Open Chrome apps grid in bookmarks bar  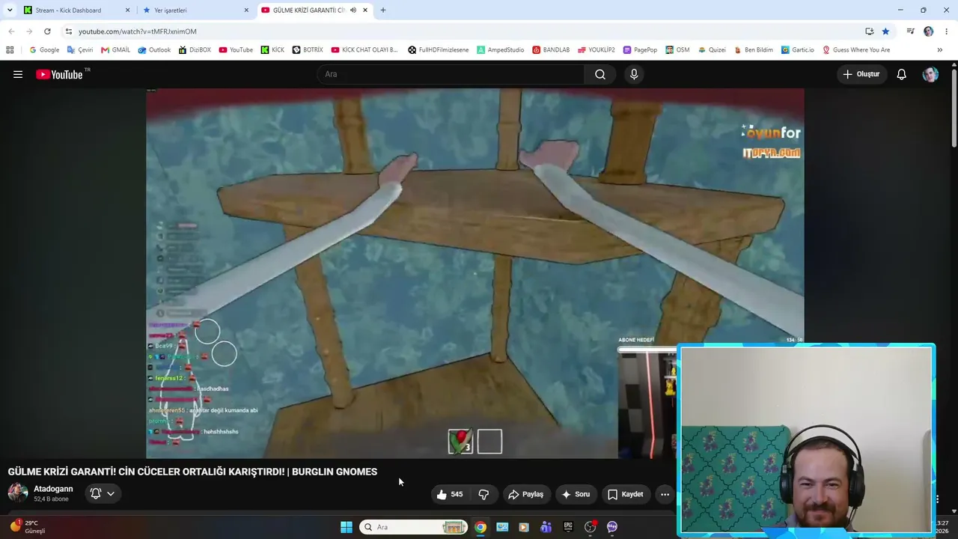(x=10, y=50)
